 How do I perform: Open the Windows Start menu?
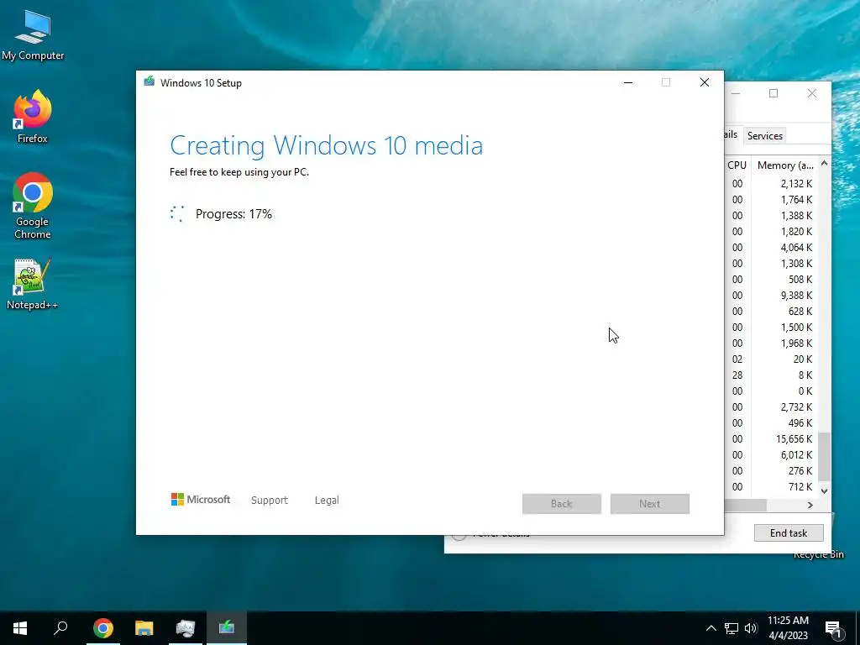[20, 628]
